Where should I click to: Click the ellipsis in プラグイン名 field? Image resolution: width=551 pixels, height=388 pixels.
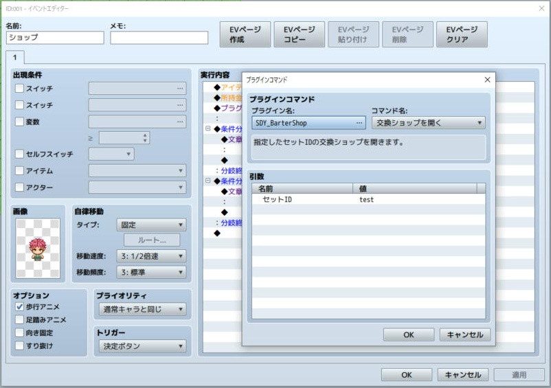coord(359,123)
